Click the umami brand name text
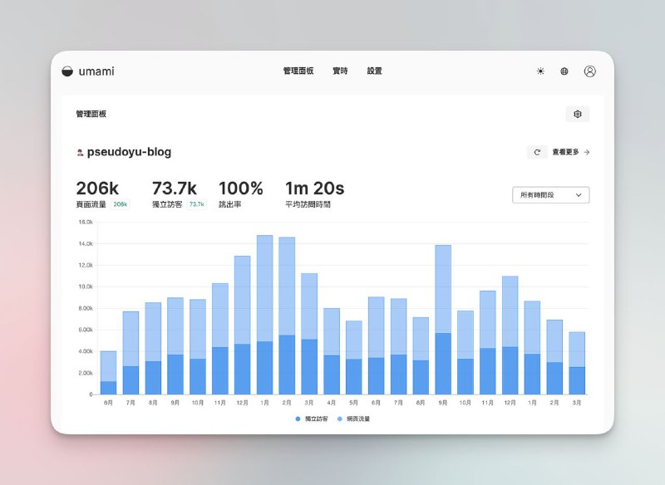The image size is (665, 485). coord(96,71)
